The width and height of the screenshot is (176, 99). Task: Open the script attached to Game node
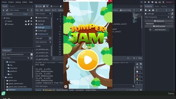pyautogui.click(x=29, y=21)
